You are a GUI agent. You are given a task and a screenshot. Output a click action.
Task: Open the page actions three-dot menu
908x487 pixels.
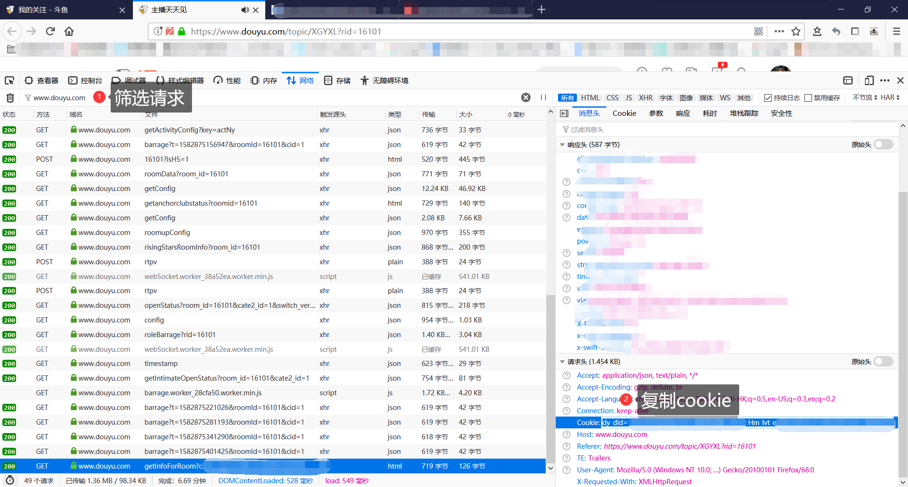pyautogui.click(x=779, y=31)
